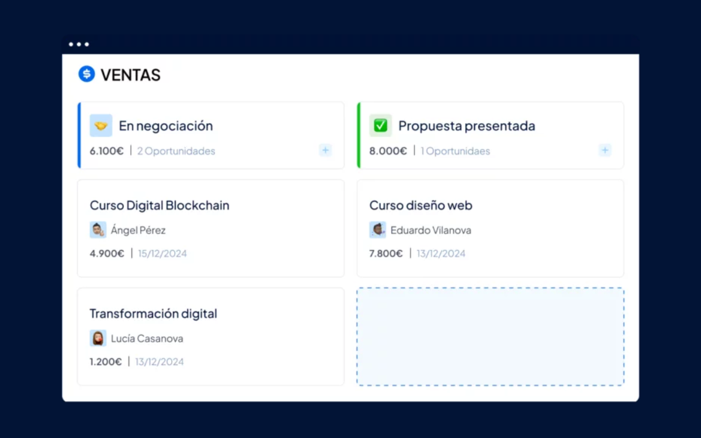Open the Curso Digital Blockchain card title
701x438 pixels.
coord(159,206)
